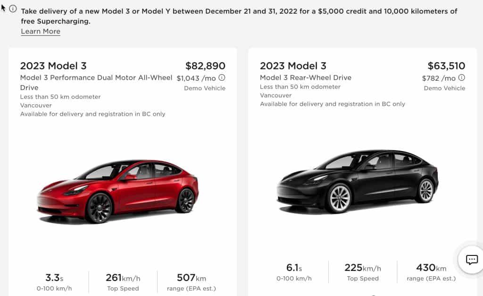Select the 6.1s acceleration spec
Viewport: 483px width, 296px height.
coord(295,267)
